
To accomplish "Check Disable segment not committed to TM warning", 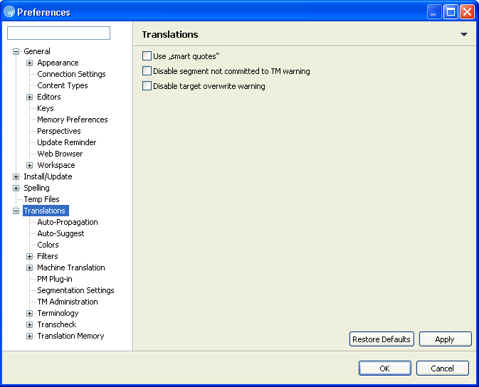I will pyautogui.click(x=147, y=71).
